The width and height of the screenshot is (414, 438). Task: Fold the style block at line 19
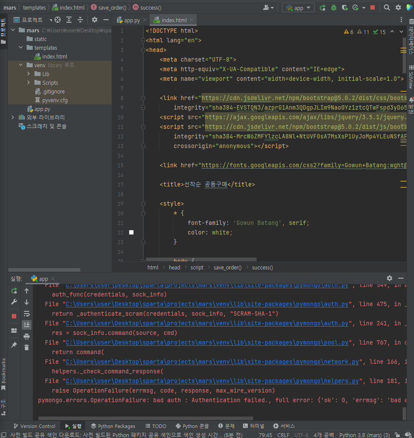[x=143, y=203]
